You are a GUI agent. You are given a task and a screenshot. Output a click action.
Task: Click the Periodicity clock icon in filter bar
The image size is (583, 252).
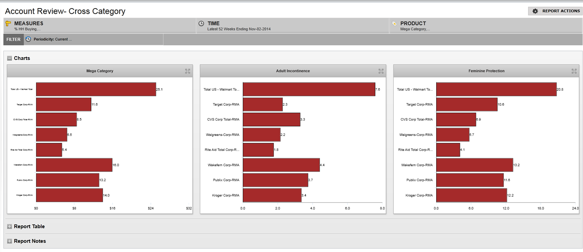click(x=28, y=39)
